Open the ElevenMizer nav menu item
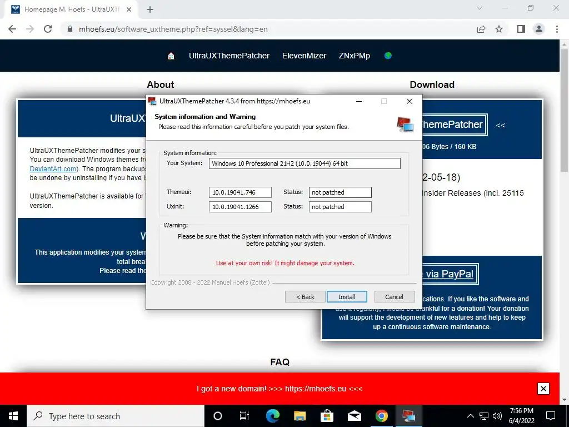 coord(304,56)
